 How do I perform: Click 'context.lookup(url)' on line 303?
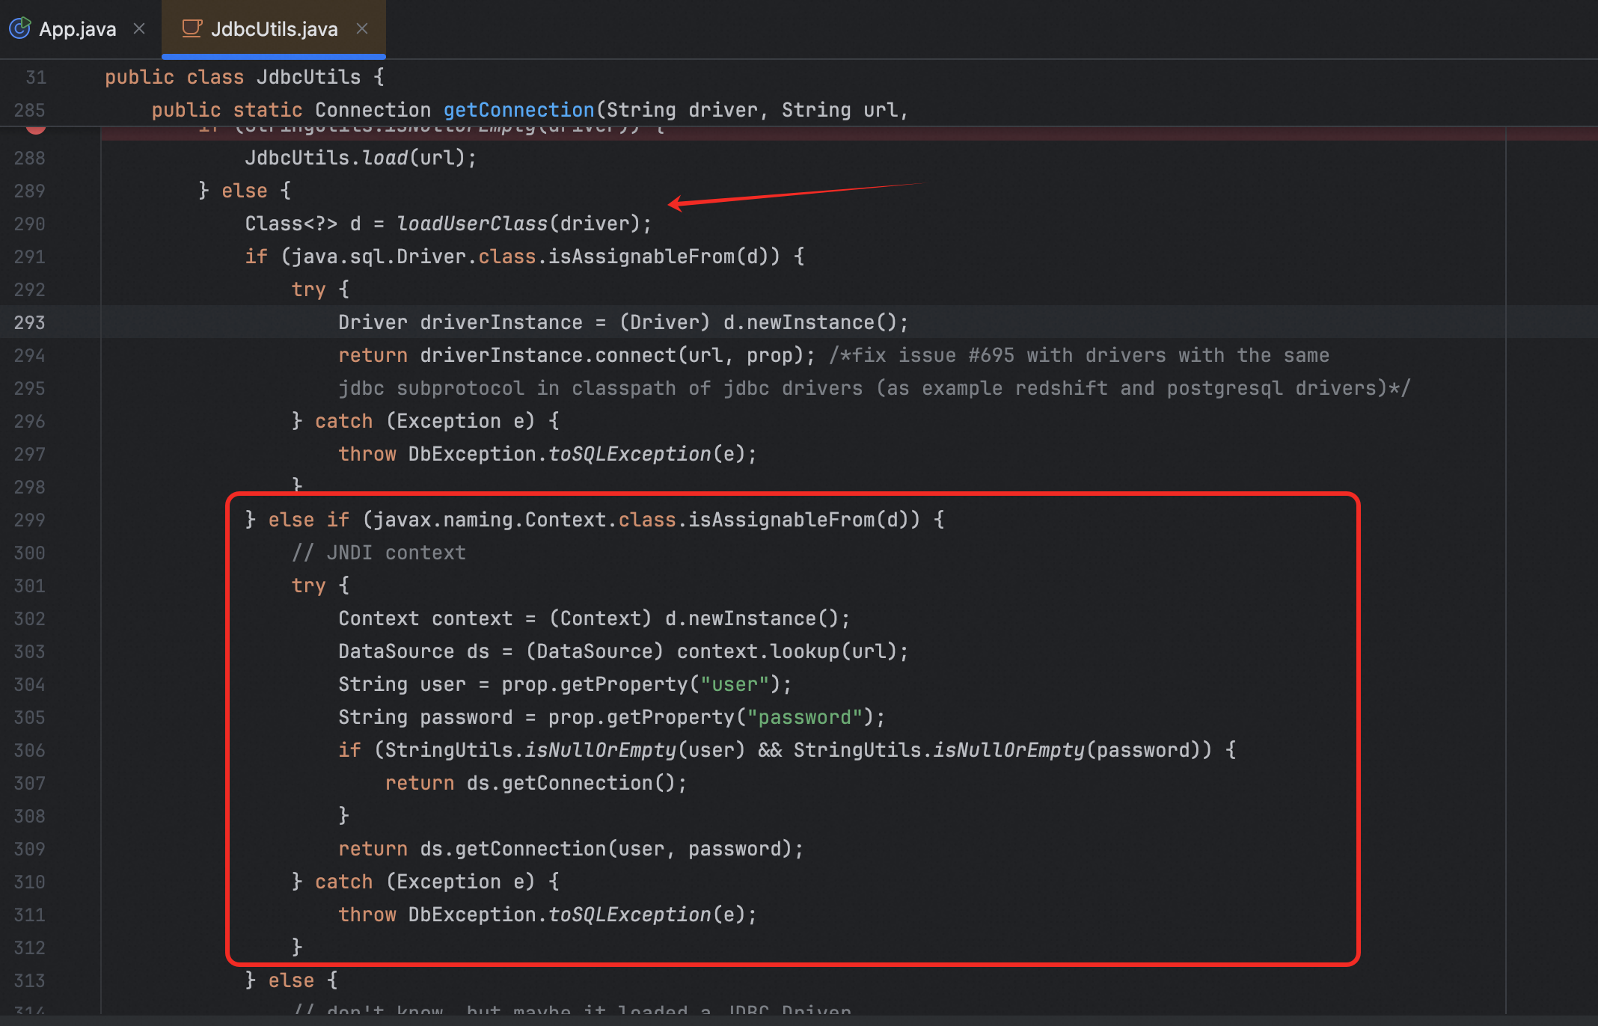coord(786,651)
